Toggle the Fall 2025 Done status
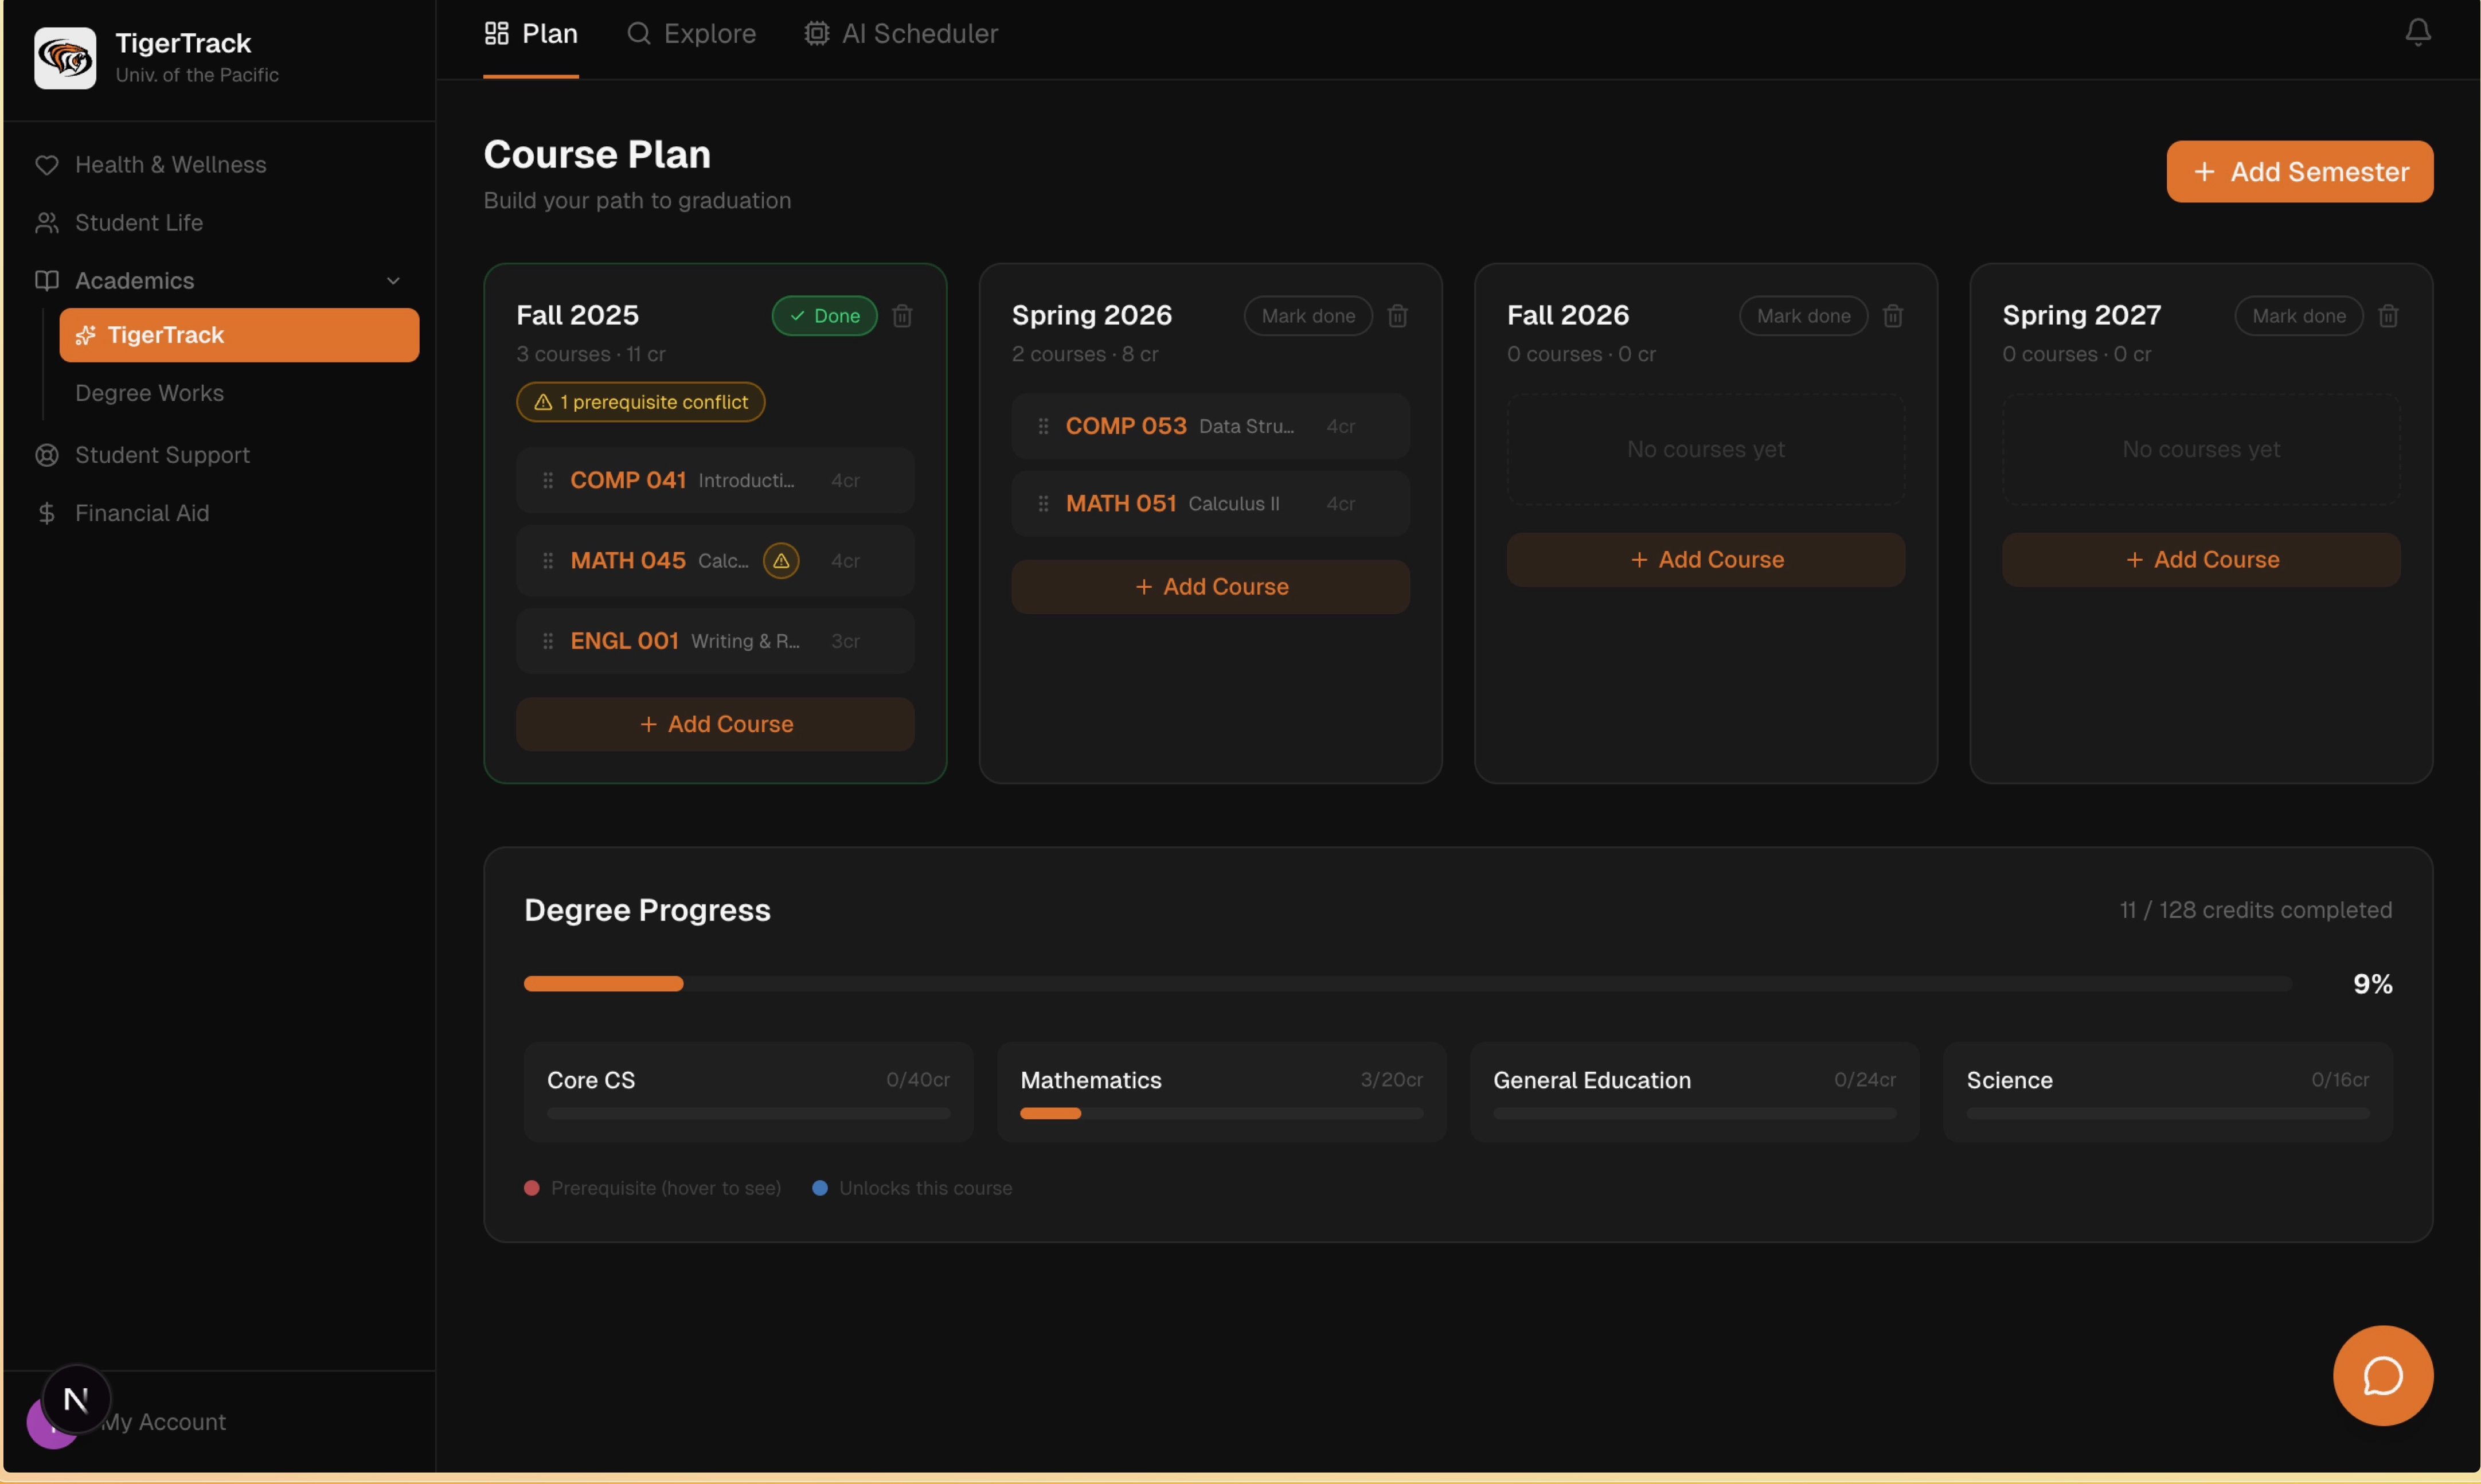 (x=824, y=316)
